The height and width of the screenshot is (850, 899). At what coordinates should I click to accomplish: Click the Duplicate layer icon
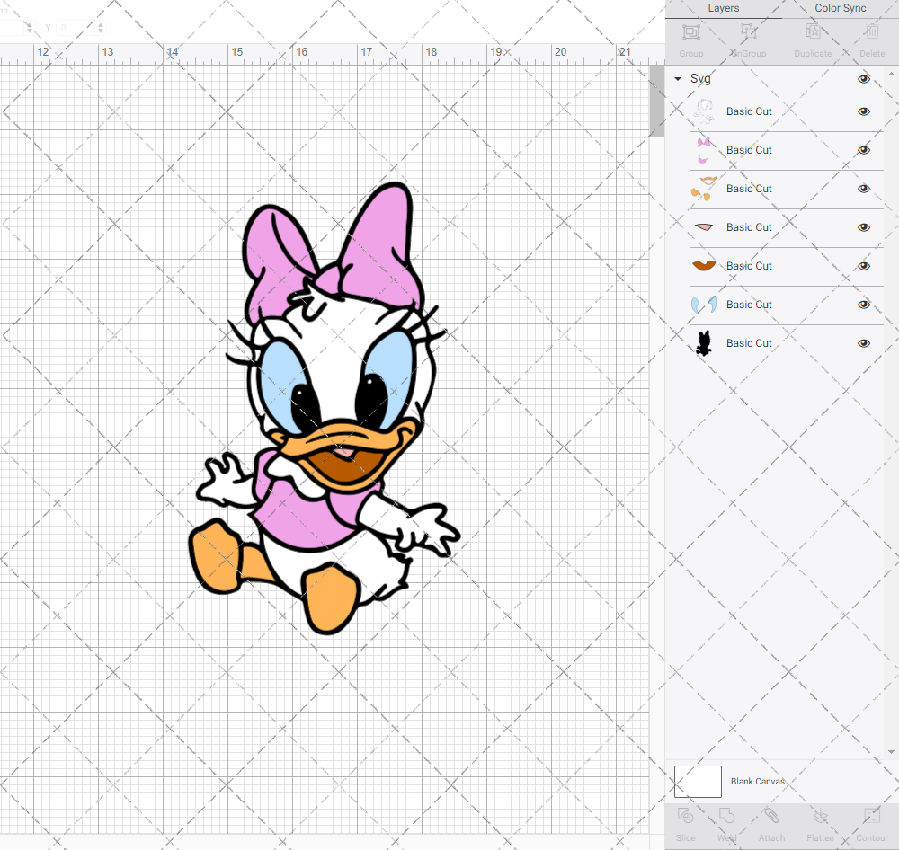point(813,33)
